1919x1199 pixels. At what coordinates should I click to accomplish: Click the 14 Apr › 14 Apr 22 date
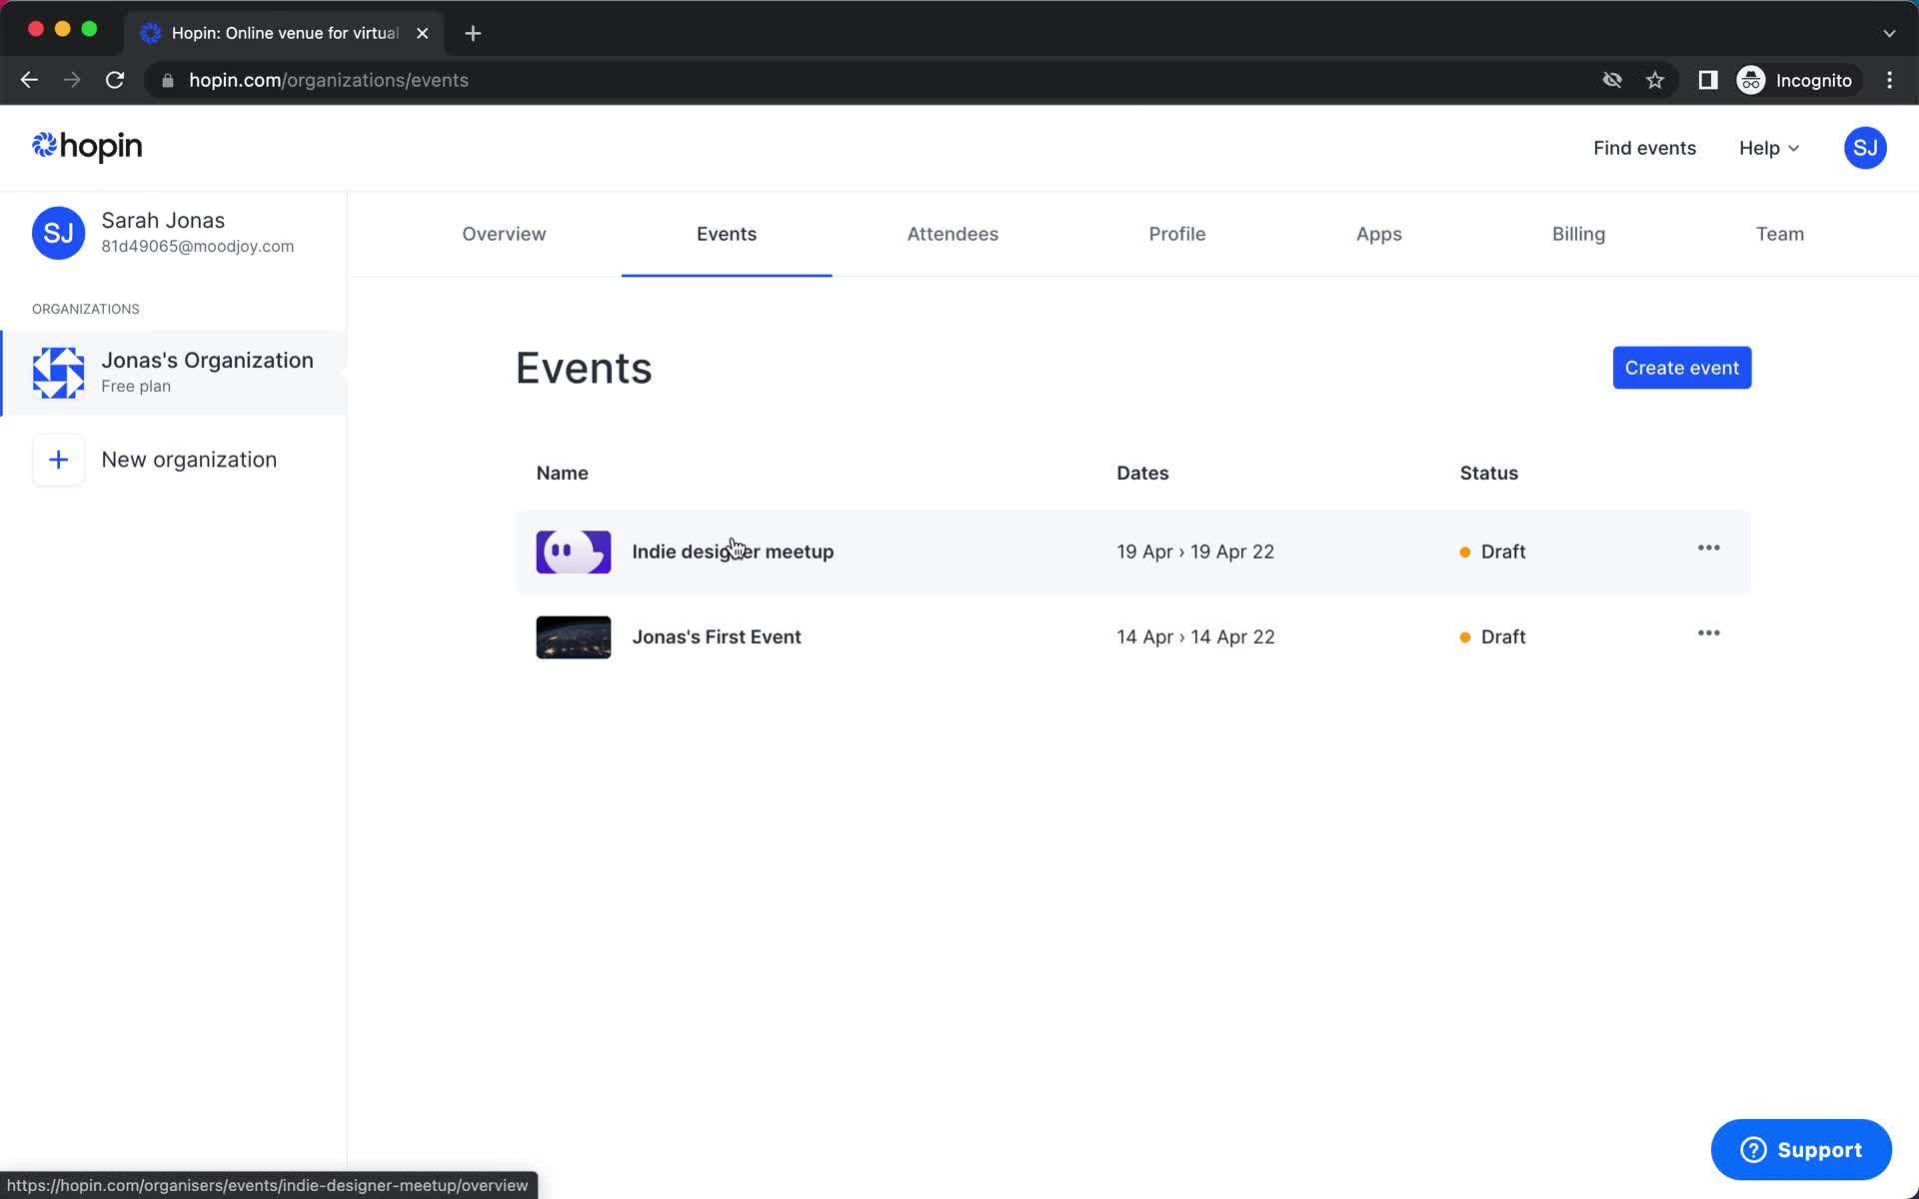pos(1195,636)
